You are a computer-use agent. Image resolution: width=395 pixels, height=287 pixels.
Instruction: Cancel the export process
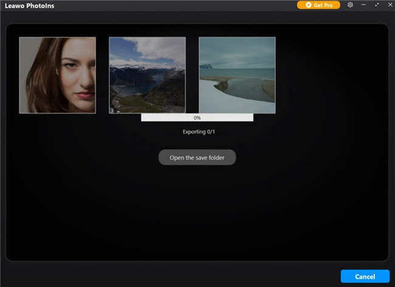pos(365,277)
